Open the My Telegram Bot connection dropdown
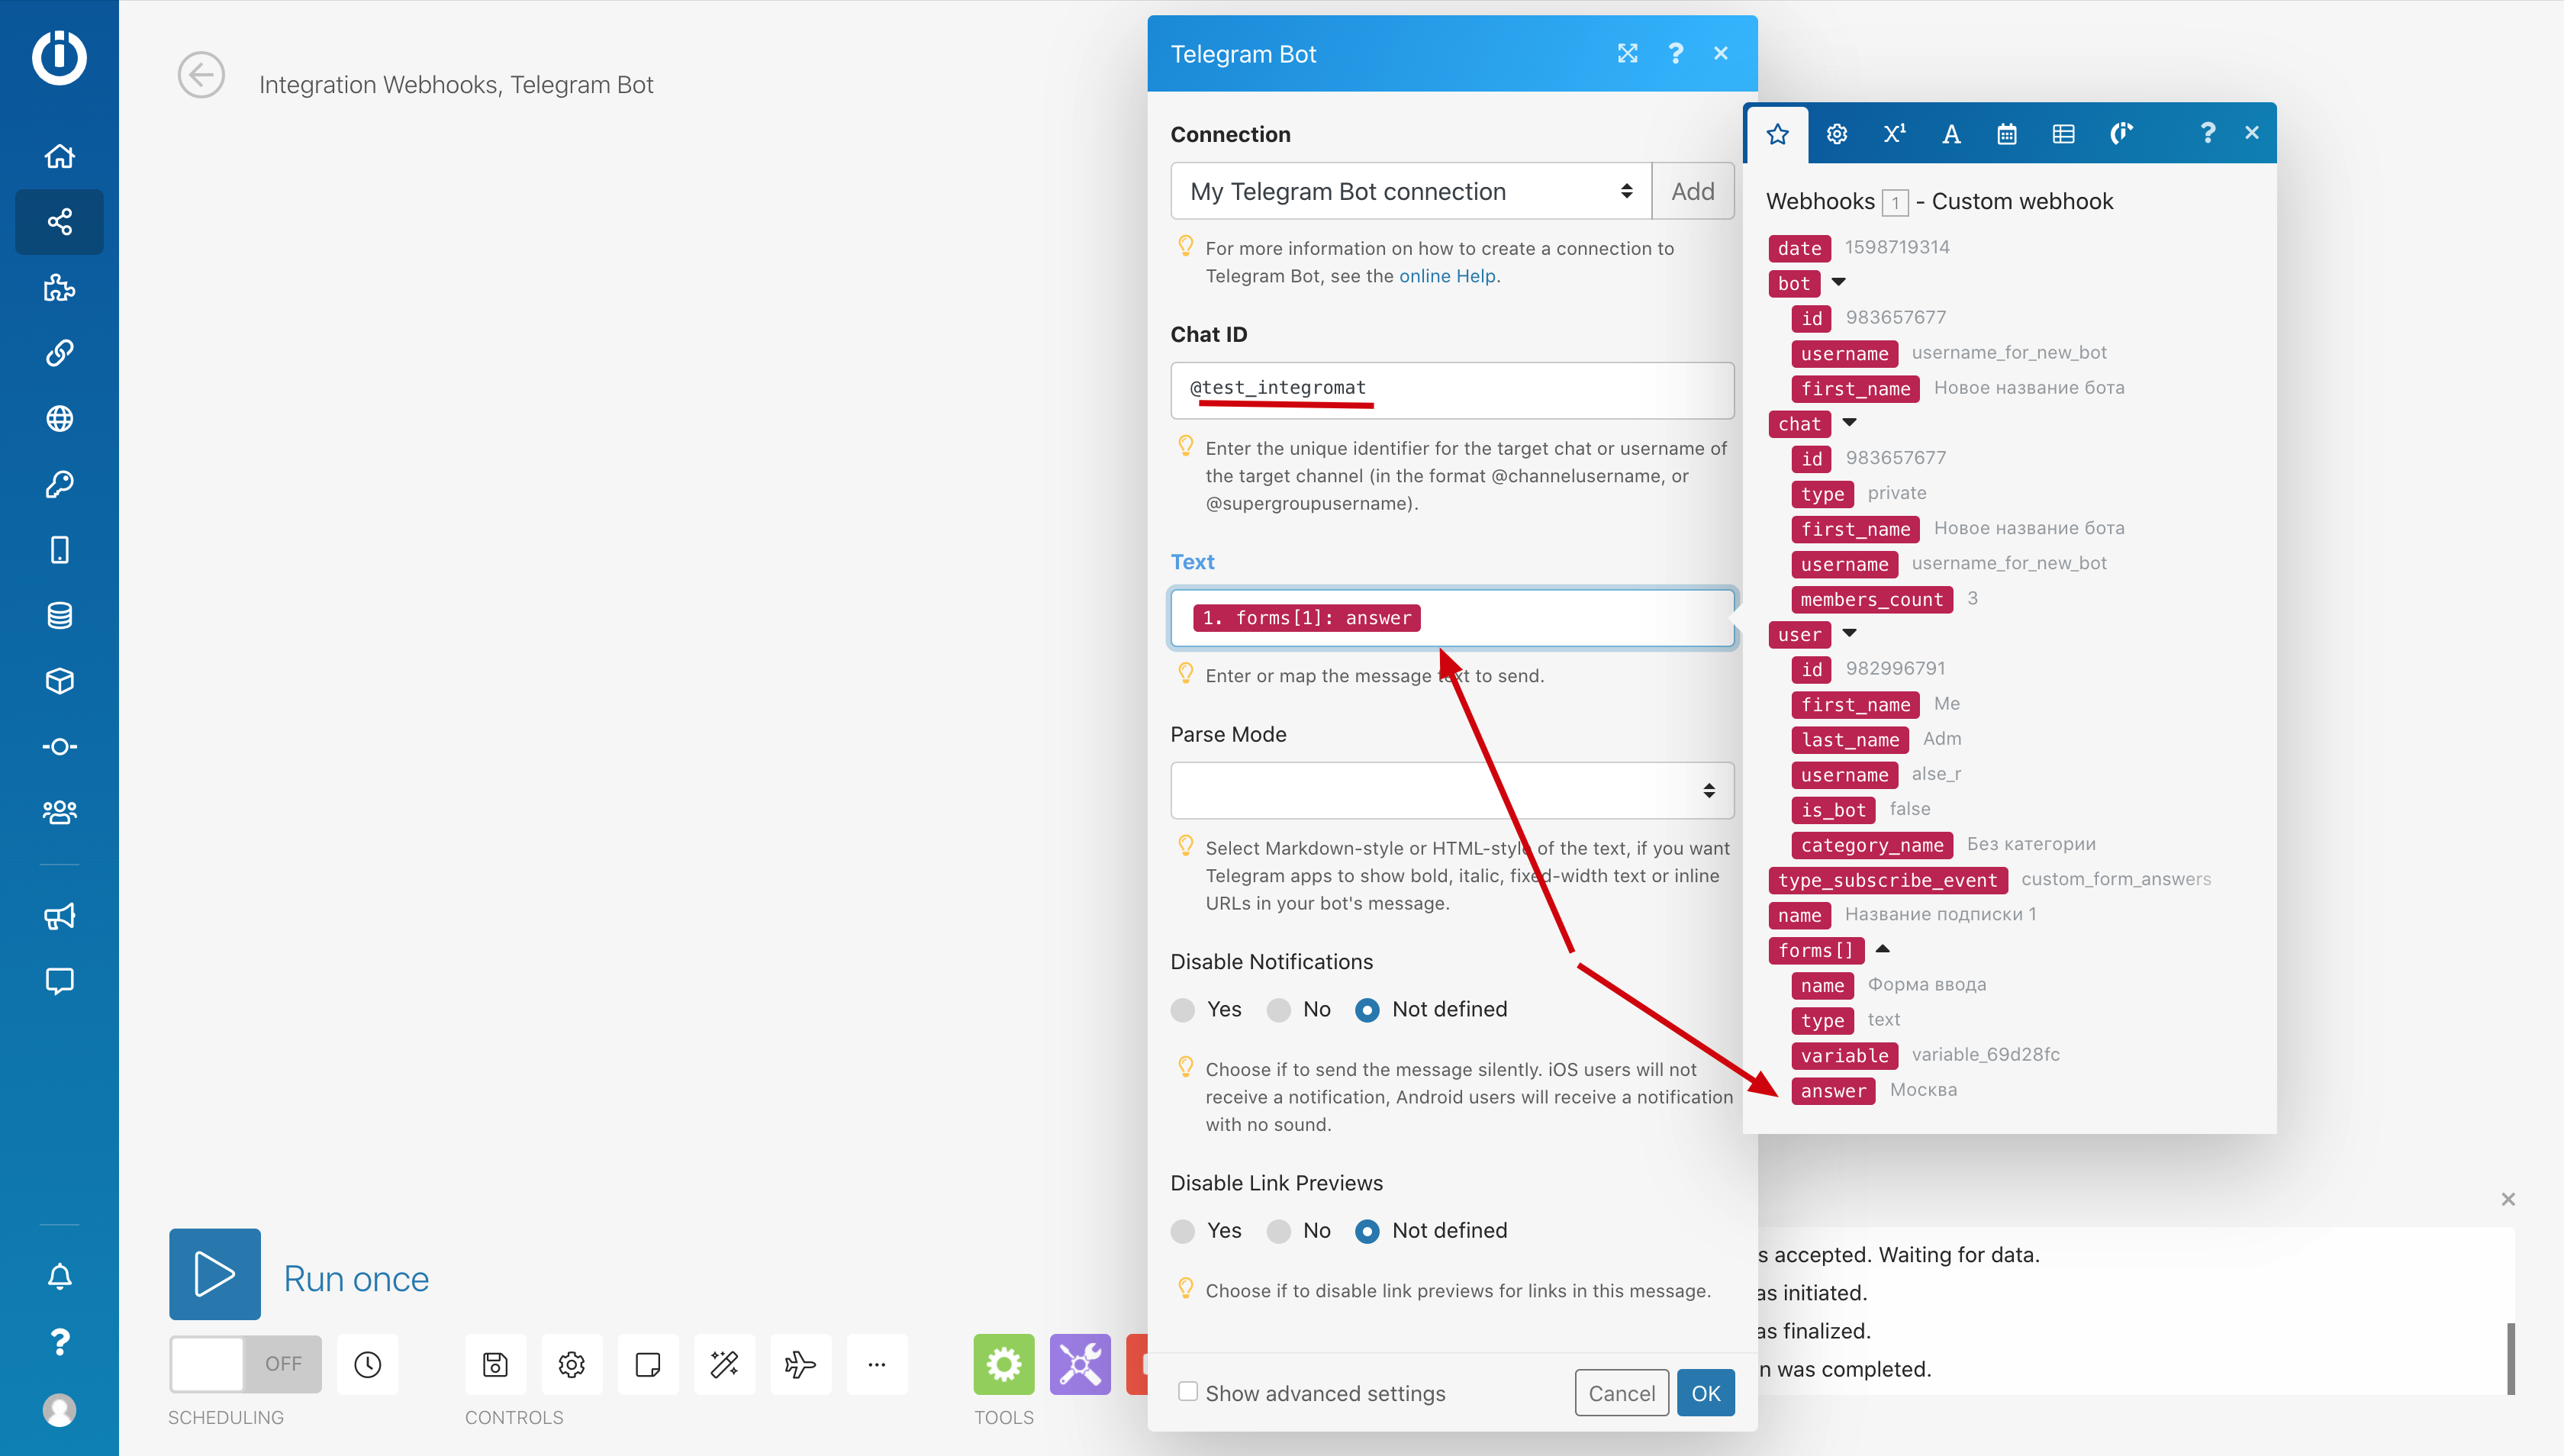Viewport: 2564px width, 1456px height. [x=1411, y=191]
